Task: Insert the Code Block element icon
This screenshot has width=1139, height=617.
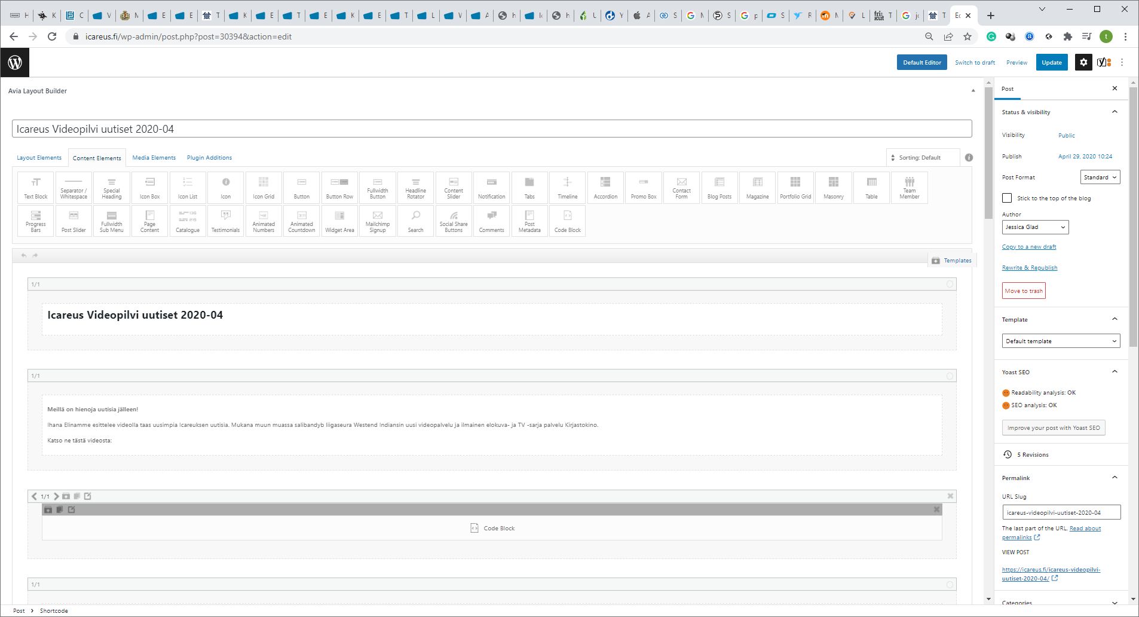Action: (x=567, y=221)
